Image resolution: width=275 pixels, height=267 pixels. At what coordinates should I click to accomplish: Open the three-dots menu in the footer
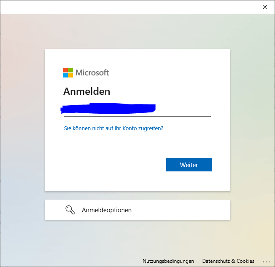[x=266, y=262]
